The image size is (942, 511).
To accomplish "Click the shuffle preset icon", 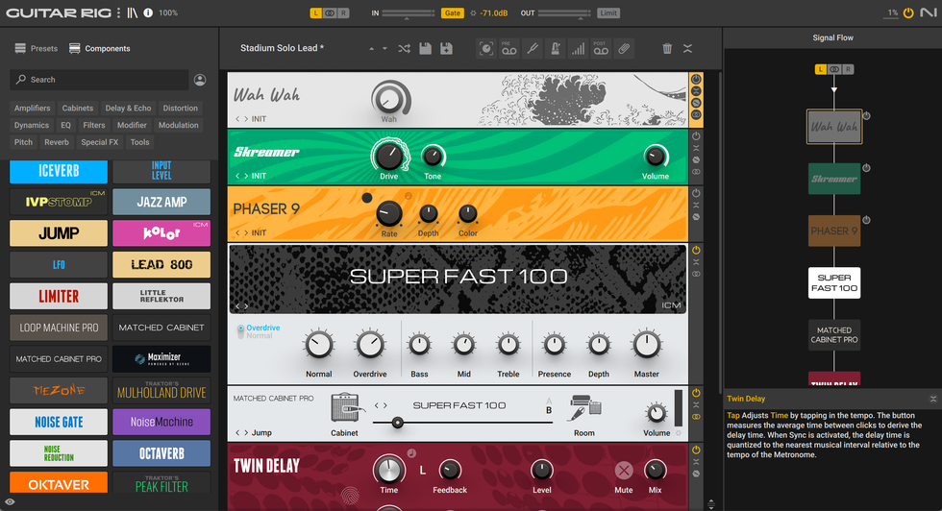I will tap(404, 49).
